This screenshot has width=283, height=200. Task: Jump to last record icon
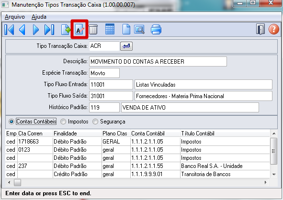click(x=49, y=29)
